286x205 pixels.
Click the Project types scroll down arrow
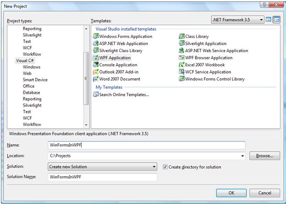86,125
